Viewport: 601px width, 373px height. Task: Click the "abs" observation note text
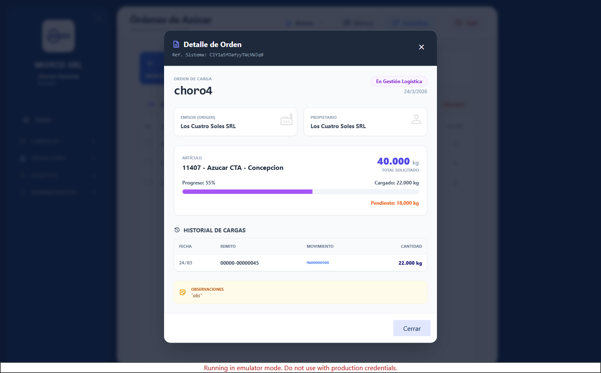point(197,296)
